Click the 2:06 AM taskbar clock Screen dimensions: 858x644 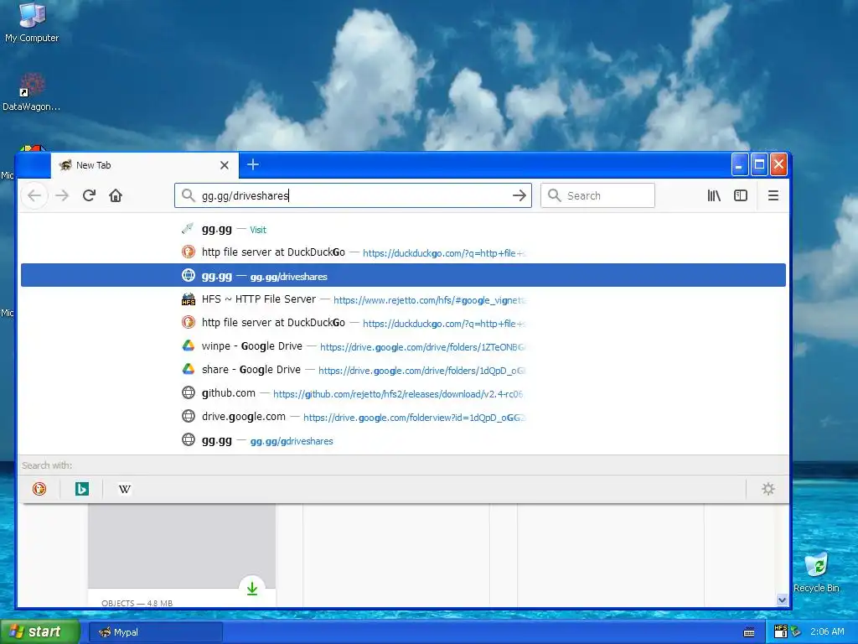click(827, 632)
